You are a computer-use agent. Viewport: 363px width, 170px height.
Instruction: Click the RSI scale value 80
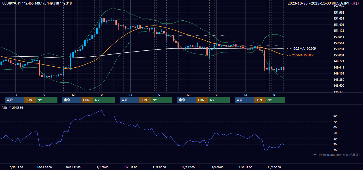335,116
